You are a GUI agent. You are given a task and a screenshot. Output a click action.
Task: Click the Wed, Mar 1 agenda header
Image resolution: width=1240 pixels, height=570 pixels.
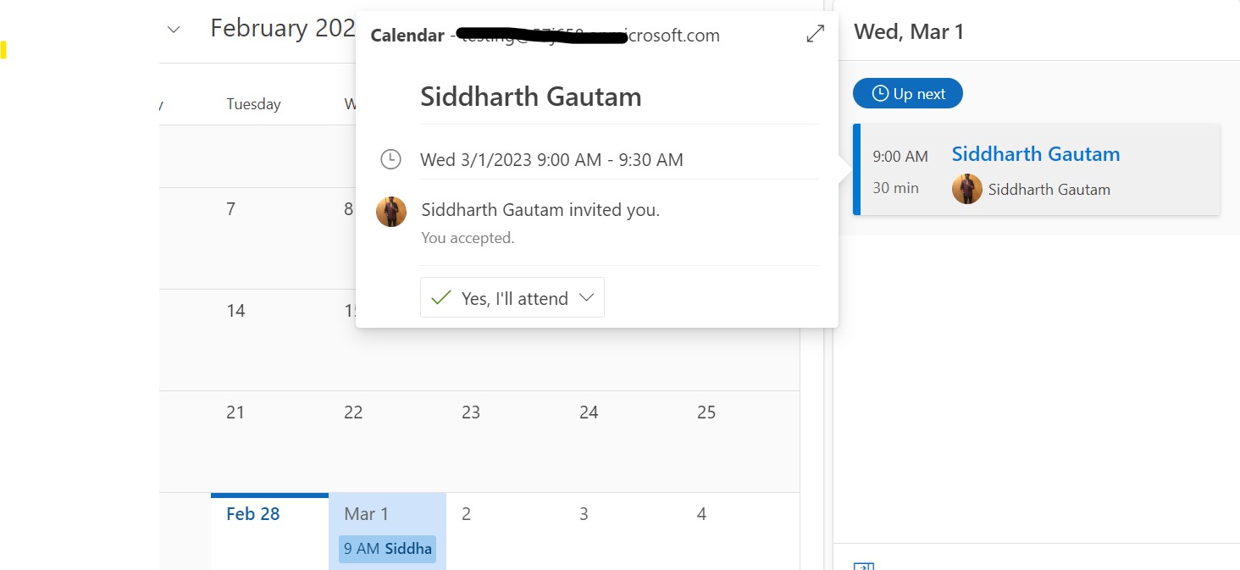pyautogui.click(x=909, y=32)
